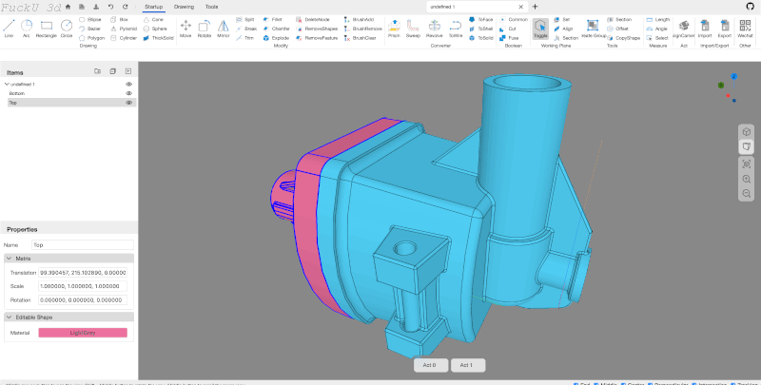The image size is (761, 385).
Task: Toggle visibility of undefined 1 group
Action: coord(129,84)
